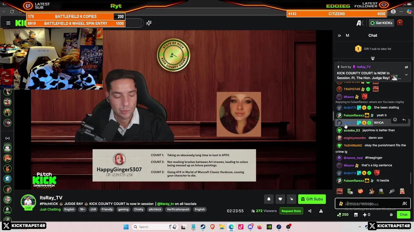Click the 18+ tag
This screenshot has height=232, width=414.
(82, 209)
